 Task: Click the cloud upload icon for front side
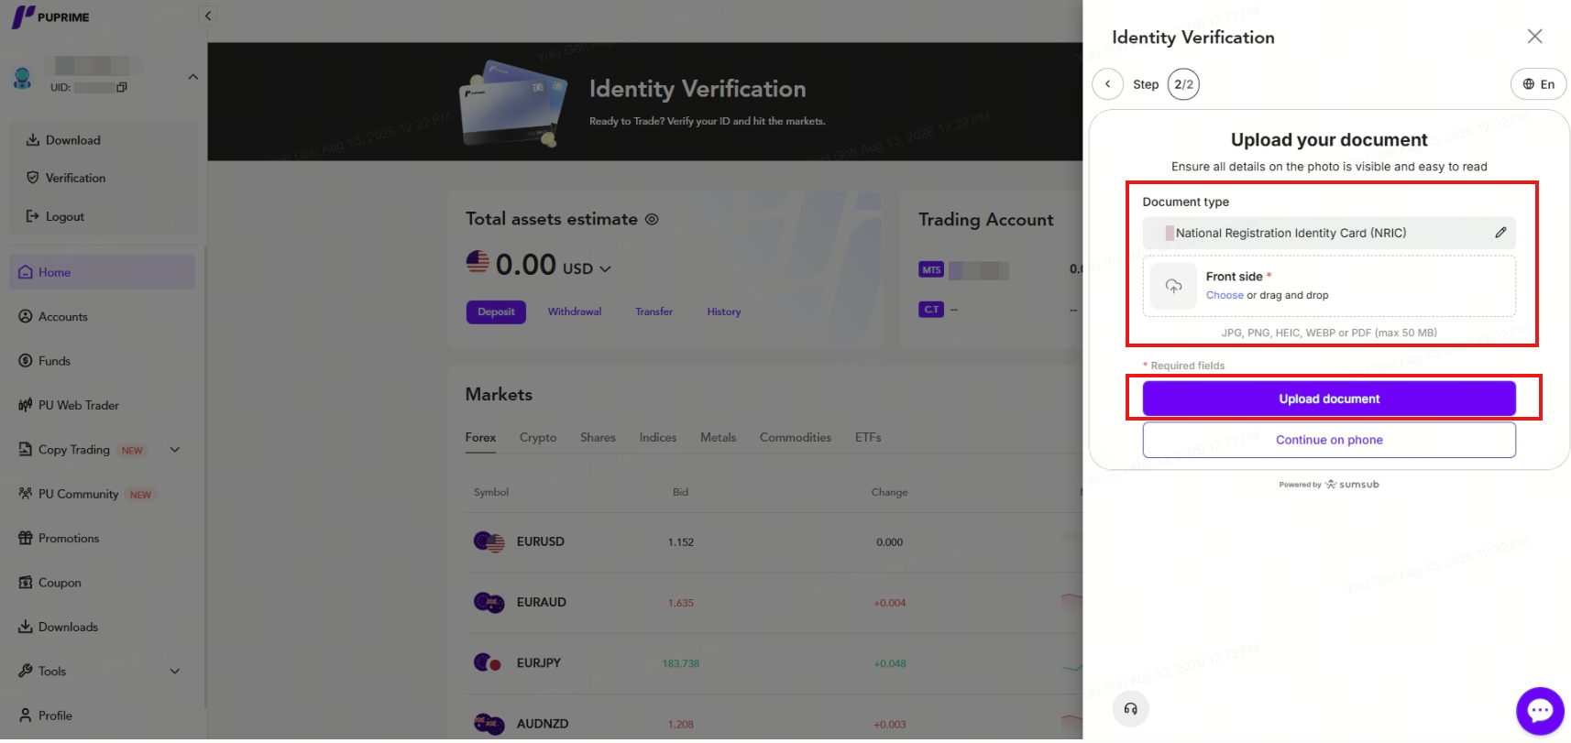[1173, 286]
